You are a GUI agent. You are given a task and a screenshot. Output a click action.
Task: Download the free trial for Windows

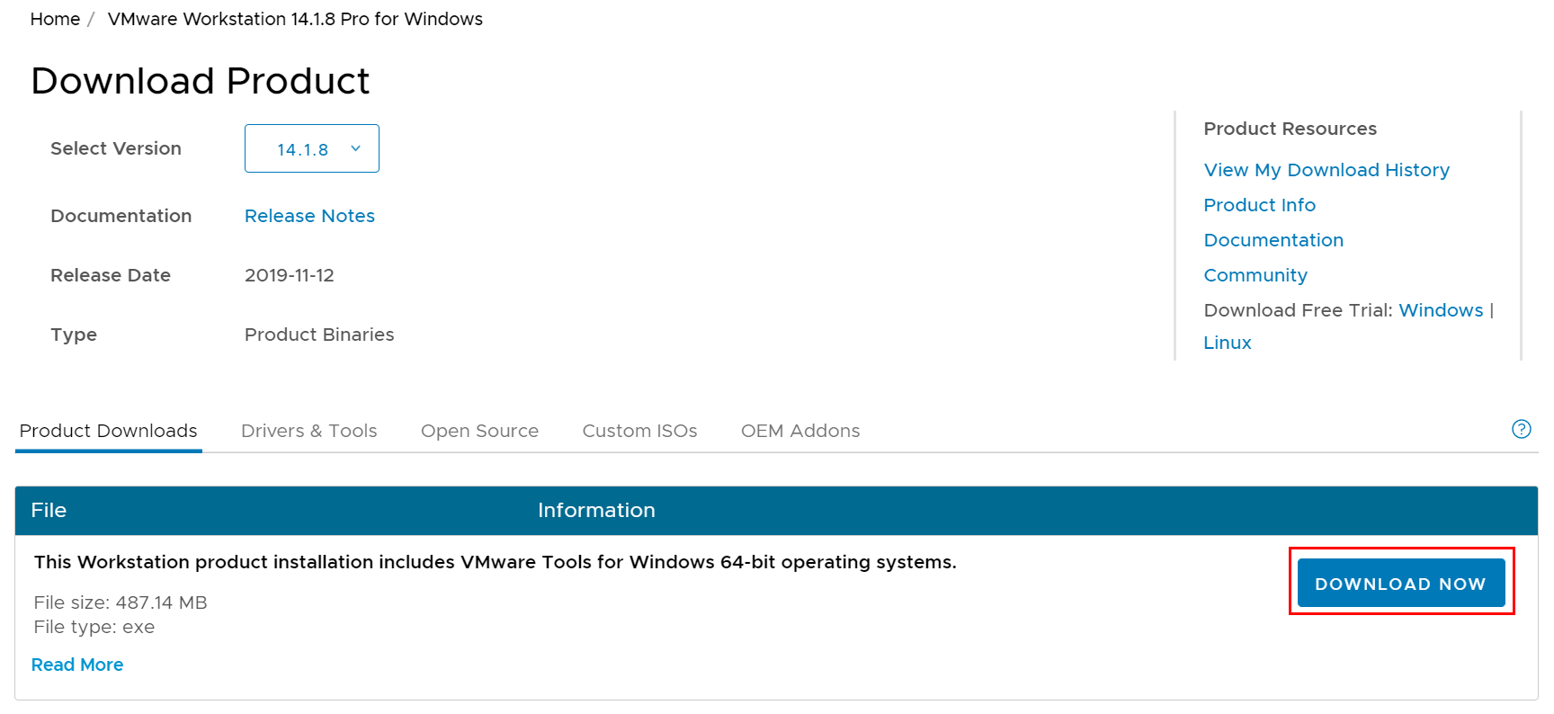(1441, 310)
